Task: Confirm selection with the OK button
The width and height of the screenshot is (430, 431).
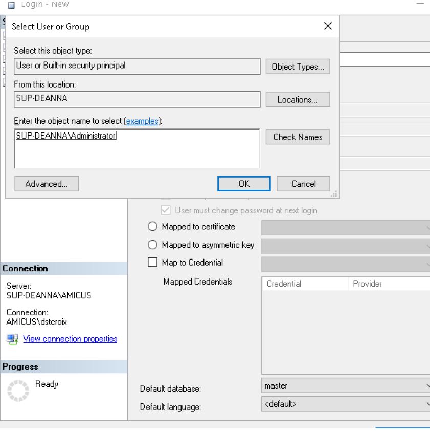Action: click(x=244, y=184)
